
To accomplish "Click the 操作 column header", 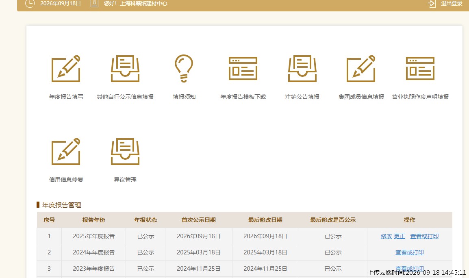I will pyautogui.click(x=410, y=220).
